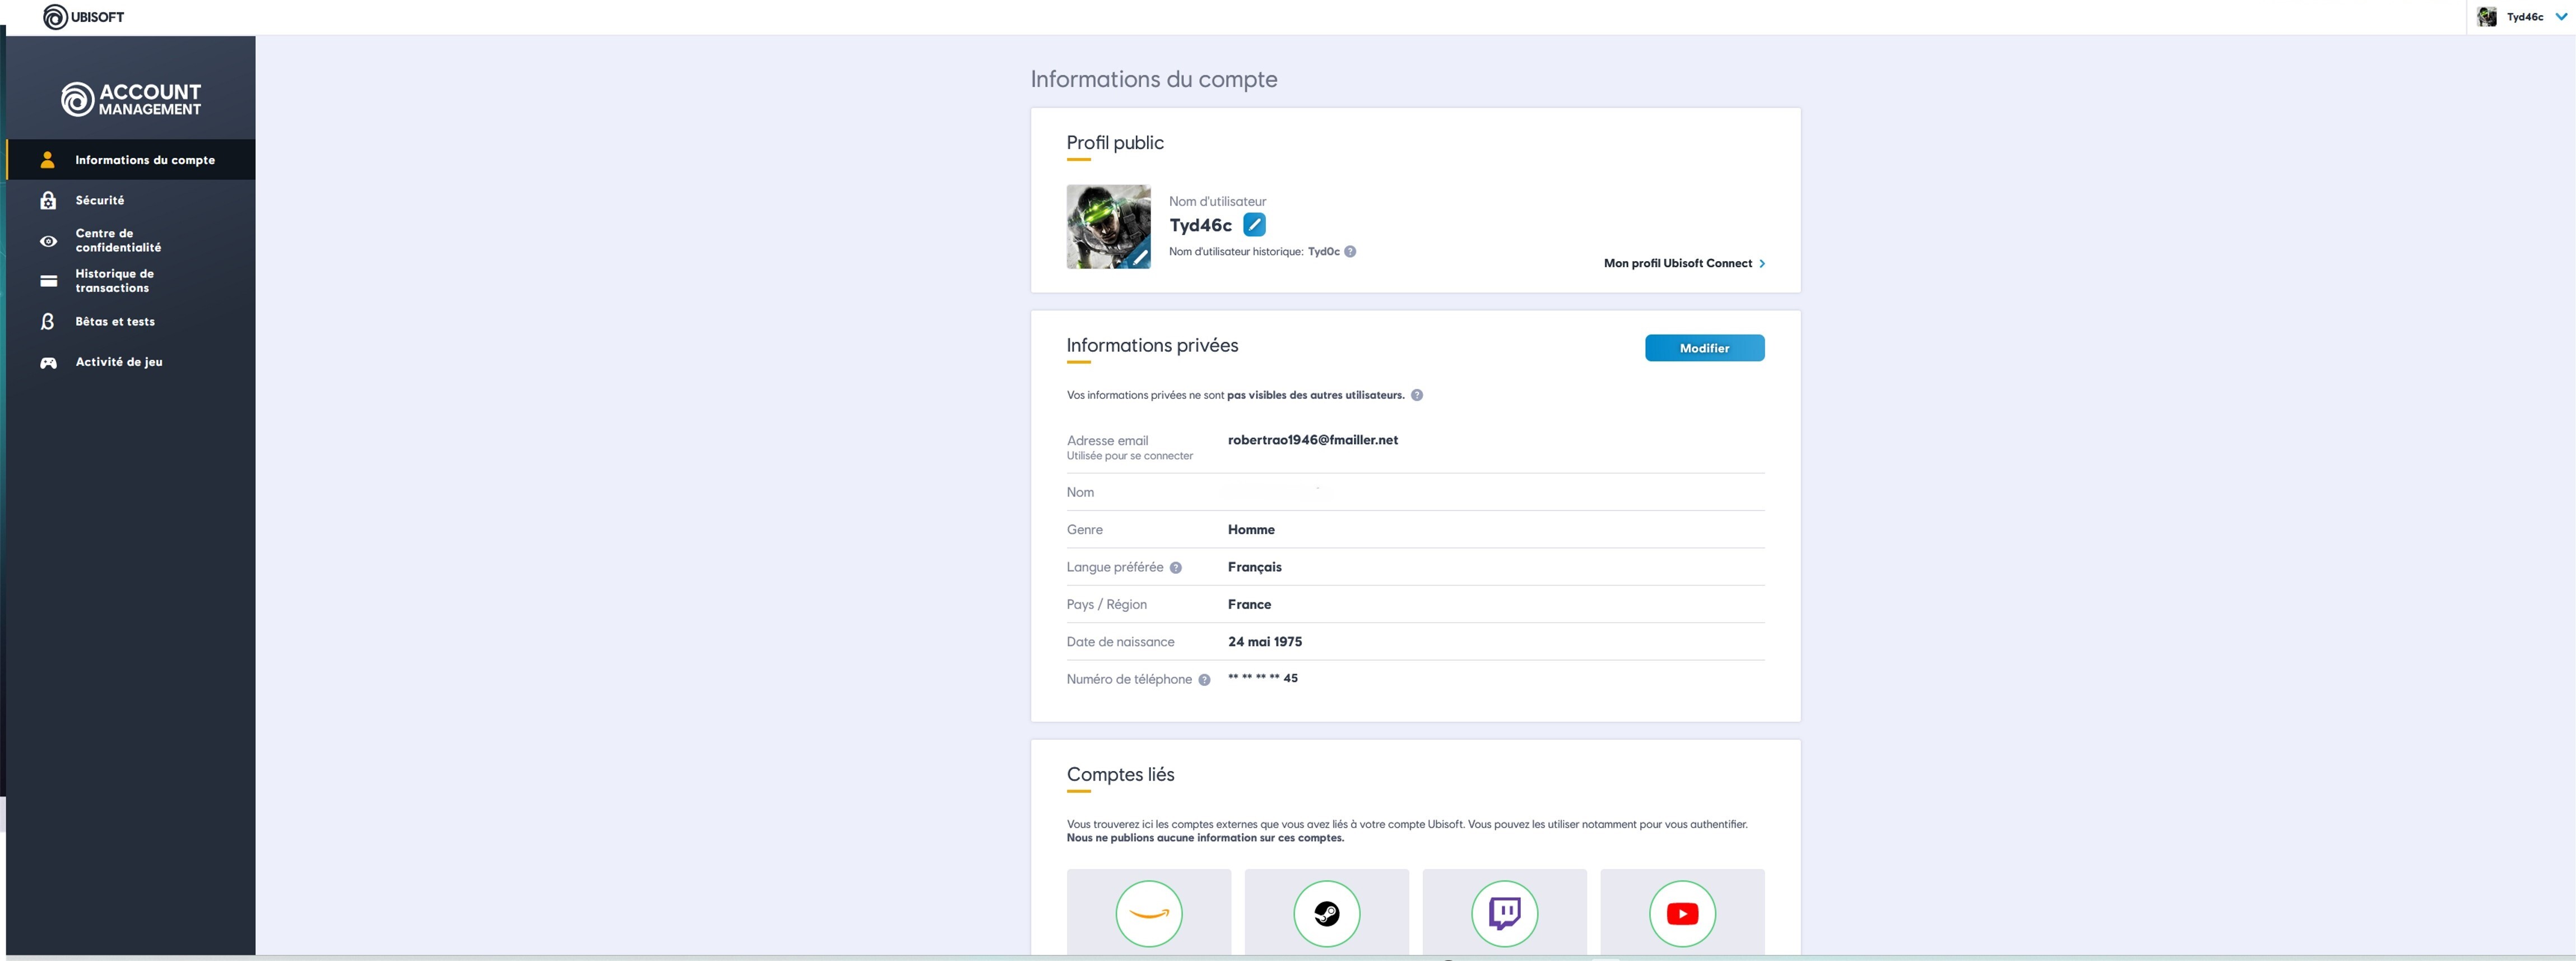2576x961 pixels.
Task: Open the top-right Tyd46c user avatar menu
Action: [x=2487, y=17]
